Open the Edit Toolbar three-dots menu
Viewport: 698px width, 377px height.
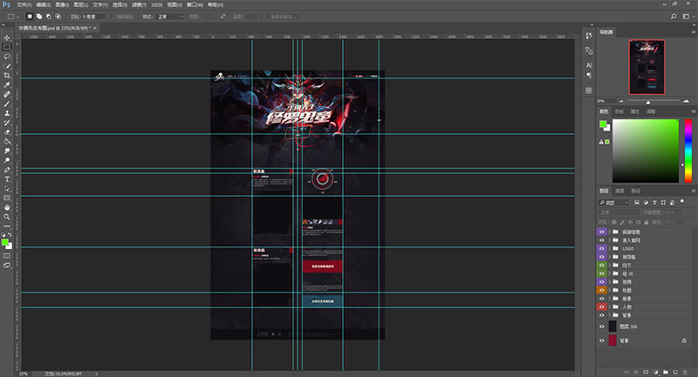pos(7,226)
